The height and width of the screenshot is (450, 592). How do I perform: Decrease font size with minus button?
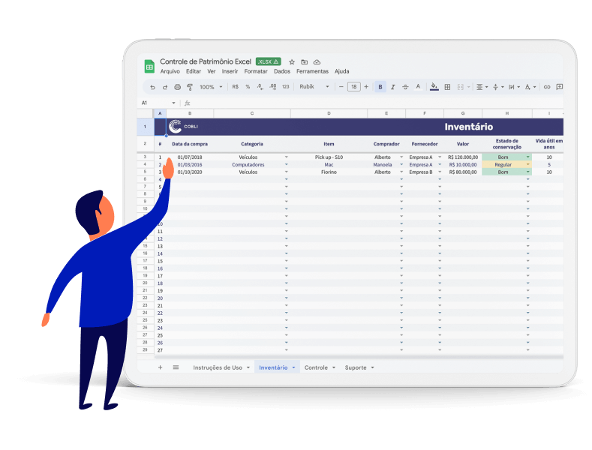point(341,87)
